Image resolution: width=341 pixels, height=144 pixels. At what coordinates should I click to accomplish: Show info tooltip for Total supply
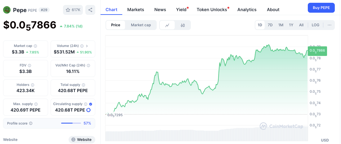click(x=83, y=85)
